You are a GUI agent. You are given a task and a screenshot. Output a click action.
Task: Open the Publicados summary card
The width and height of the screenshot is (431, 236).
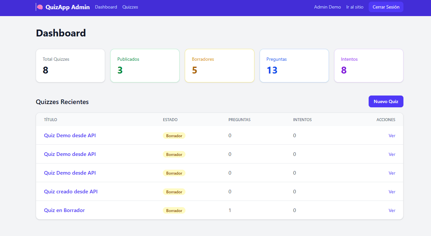[145, 65]
